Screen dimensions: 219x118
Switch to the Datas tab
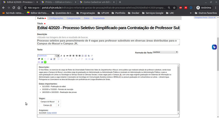tap(87, 18)
